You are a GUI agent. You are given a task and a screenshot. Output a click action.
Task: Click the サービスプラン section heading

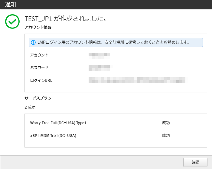(38, 98)
